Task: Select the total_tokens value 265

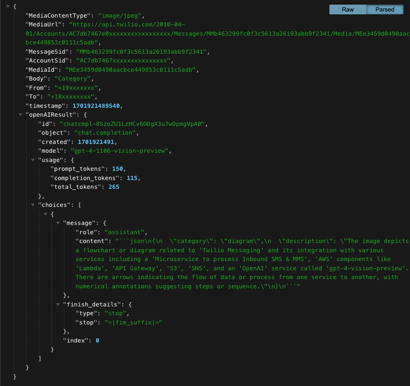Action: pyautogui.click(x=114, y=187)
